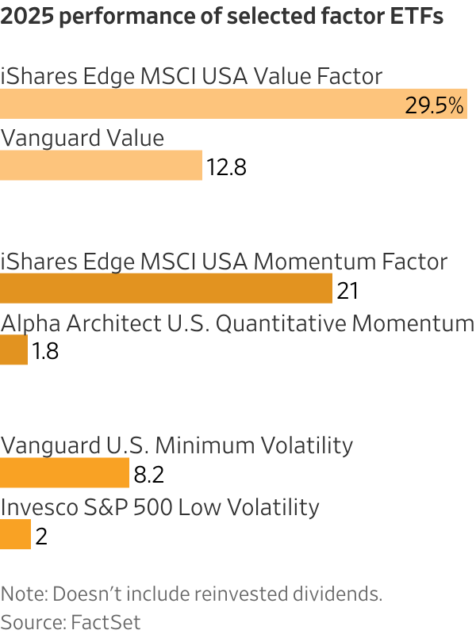Click the 8.2 value label
476x634 pixels.
149,475
